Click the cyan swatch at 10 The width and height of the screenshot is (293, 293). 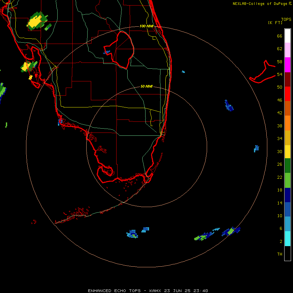point(287,239)
